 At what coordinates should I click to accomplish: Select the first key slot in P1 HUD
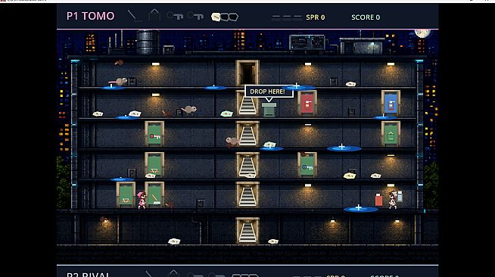(x=175, y=16)
